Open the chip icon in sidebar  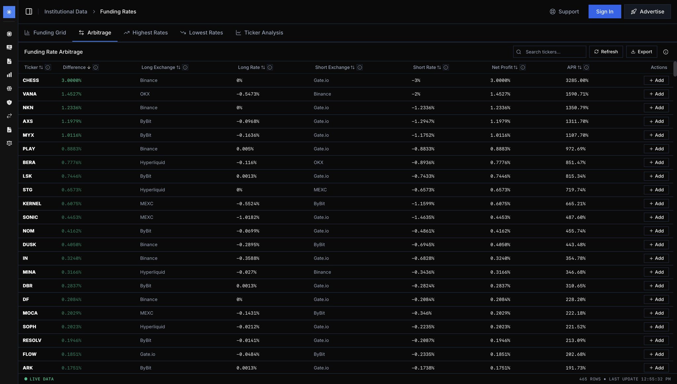(9, 34)
